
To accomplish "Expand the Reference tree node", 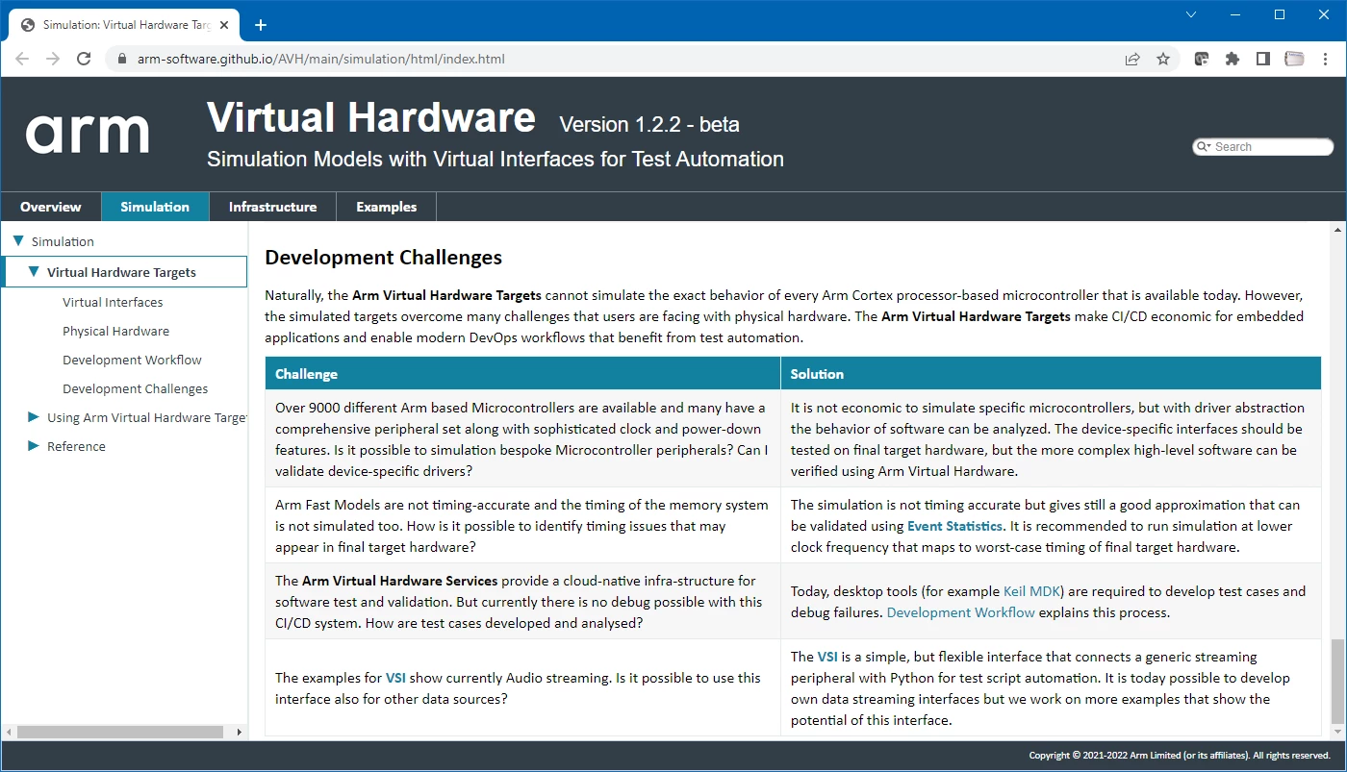I will [34, 446].
